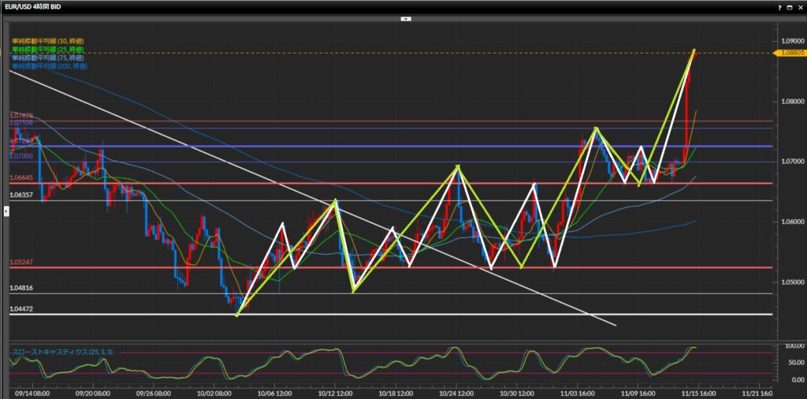The width and height of the screenshot is (807, 399).
Task: Select the 75-period moving average label
Action: pos(47,58)
